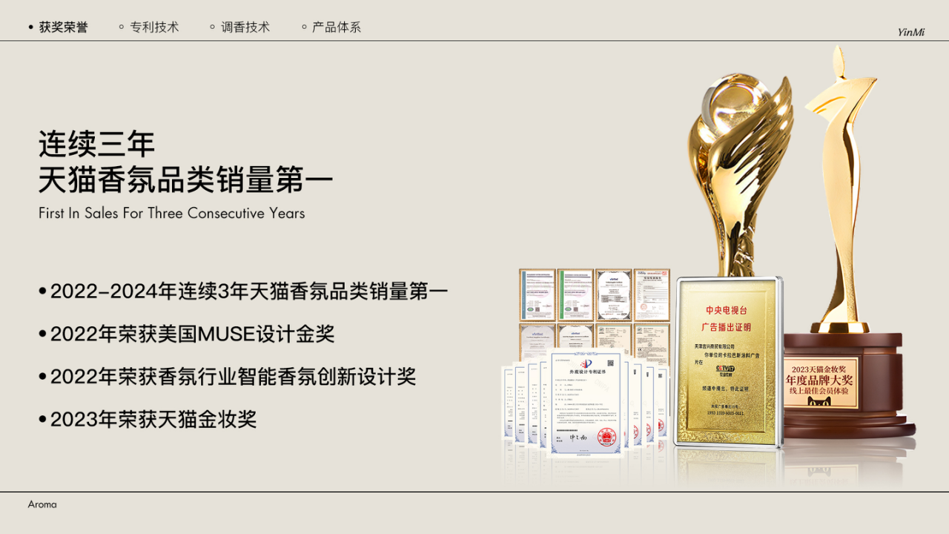Click the heading 天猫香氛品类销量第一
Image resolution: width=949 pixels, height=534 pixels.
186,180
